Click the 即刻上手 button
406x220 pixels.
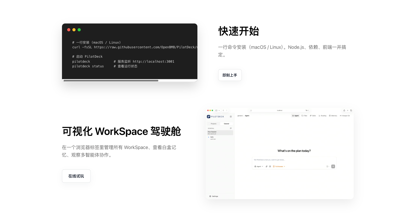point(230,75)
